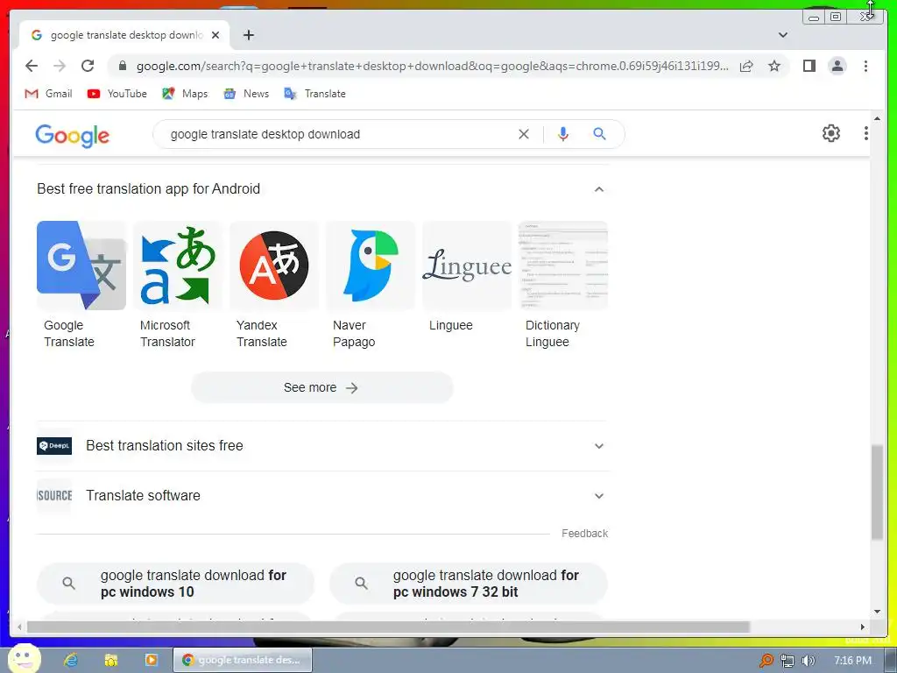
Task: Click the See more button
Action: point(322,388)
